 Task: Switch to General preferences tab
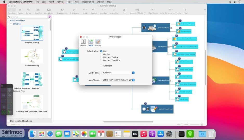83,43
